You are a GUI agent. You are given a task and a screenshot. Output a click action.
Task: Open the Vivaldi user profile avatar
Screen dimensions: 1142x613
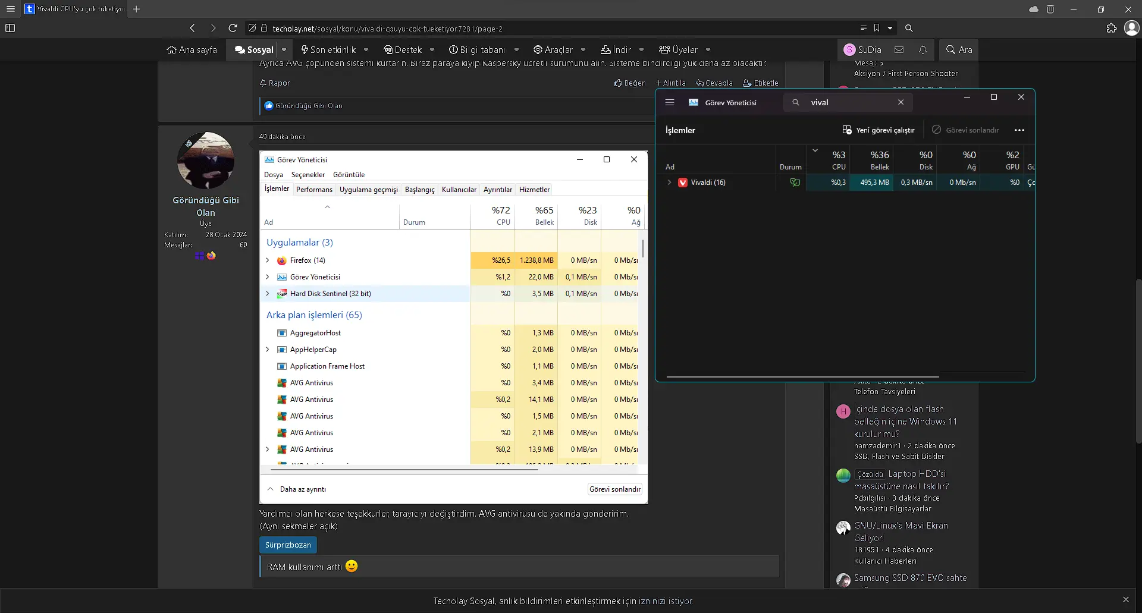coord(1131,28)
